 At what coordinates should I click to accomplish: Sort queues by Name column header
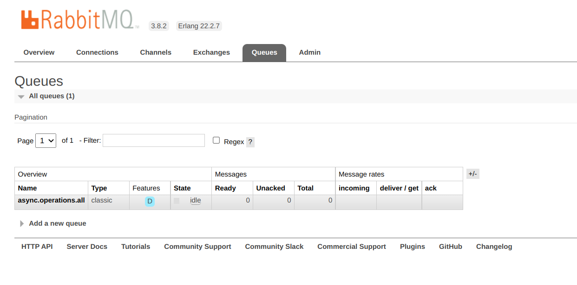[27, 188]
